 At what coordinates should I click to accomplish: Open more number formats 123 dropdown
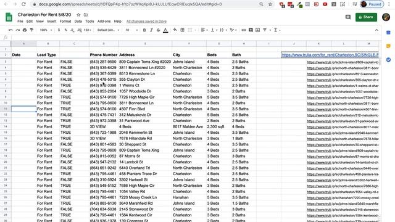click(87, 30)
